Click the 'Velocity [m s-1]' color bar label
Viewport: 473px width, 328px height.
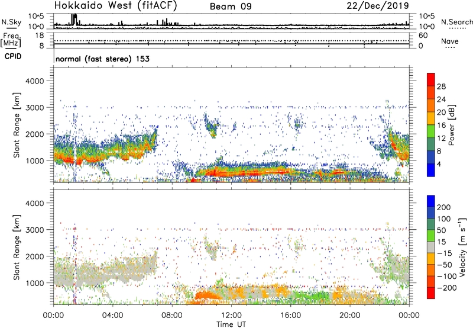click(x=462, y=247)
